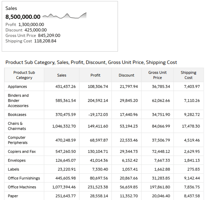Select the Product Sub Category column header
206x200 pixels.
point(24,75)
